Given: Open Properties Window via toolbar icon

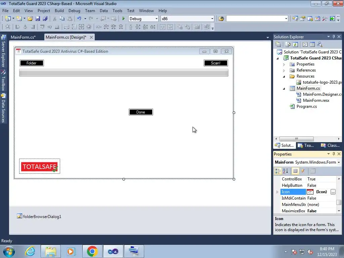Looking at the screenshot, I should (x=303, y=19).
